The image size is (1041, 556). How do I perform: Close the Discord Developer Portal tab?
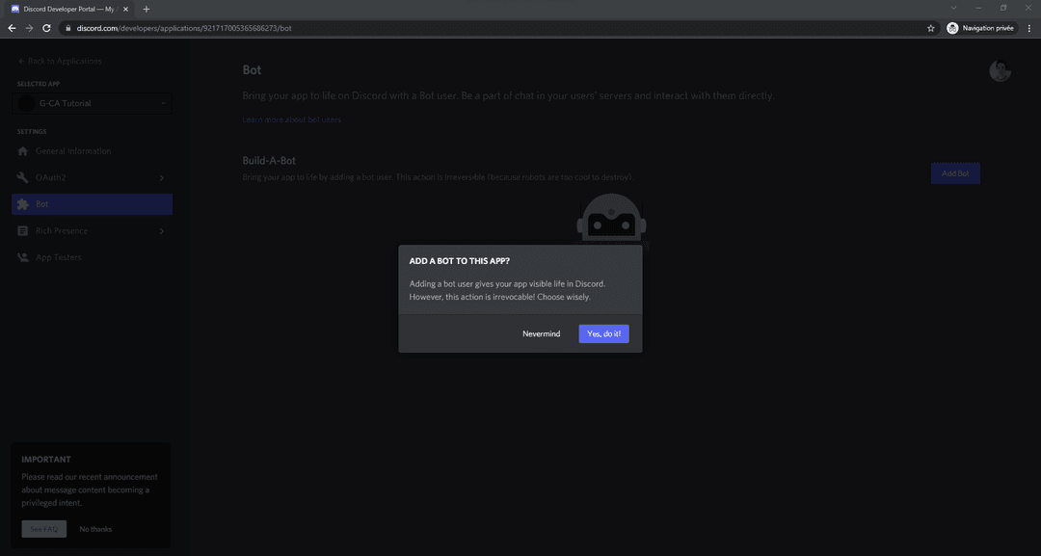coord(125,10)
